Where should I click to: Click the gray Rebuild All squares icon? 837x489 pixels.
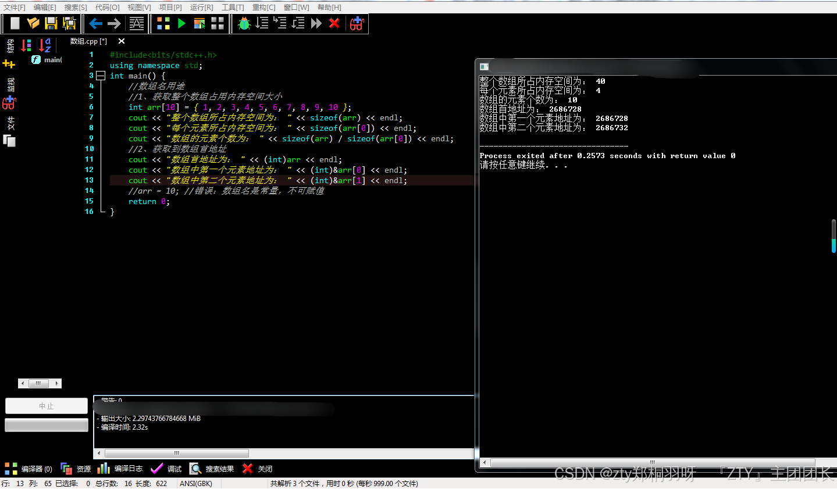[218, 23]
